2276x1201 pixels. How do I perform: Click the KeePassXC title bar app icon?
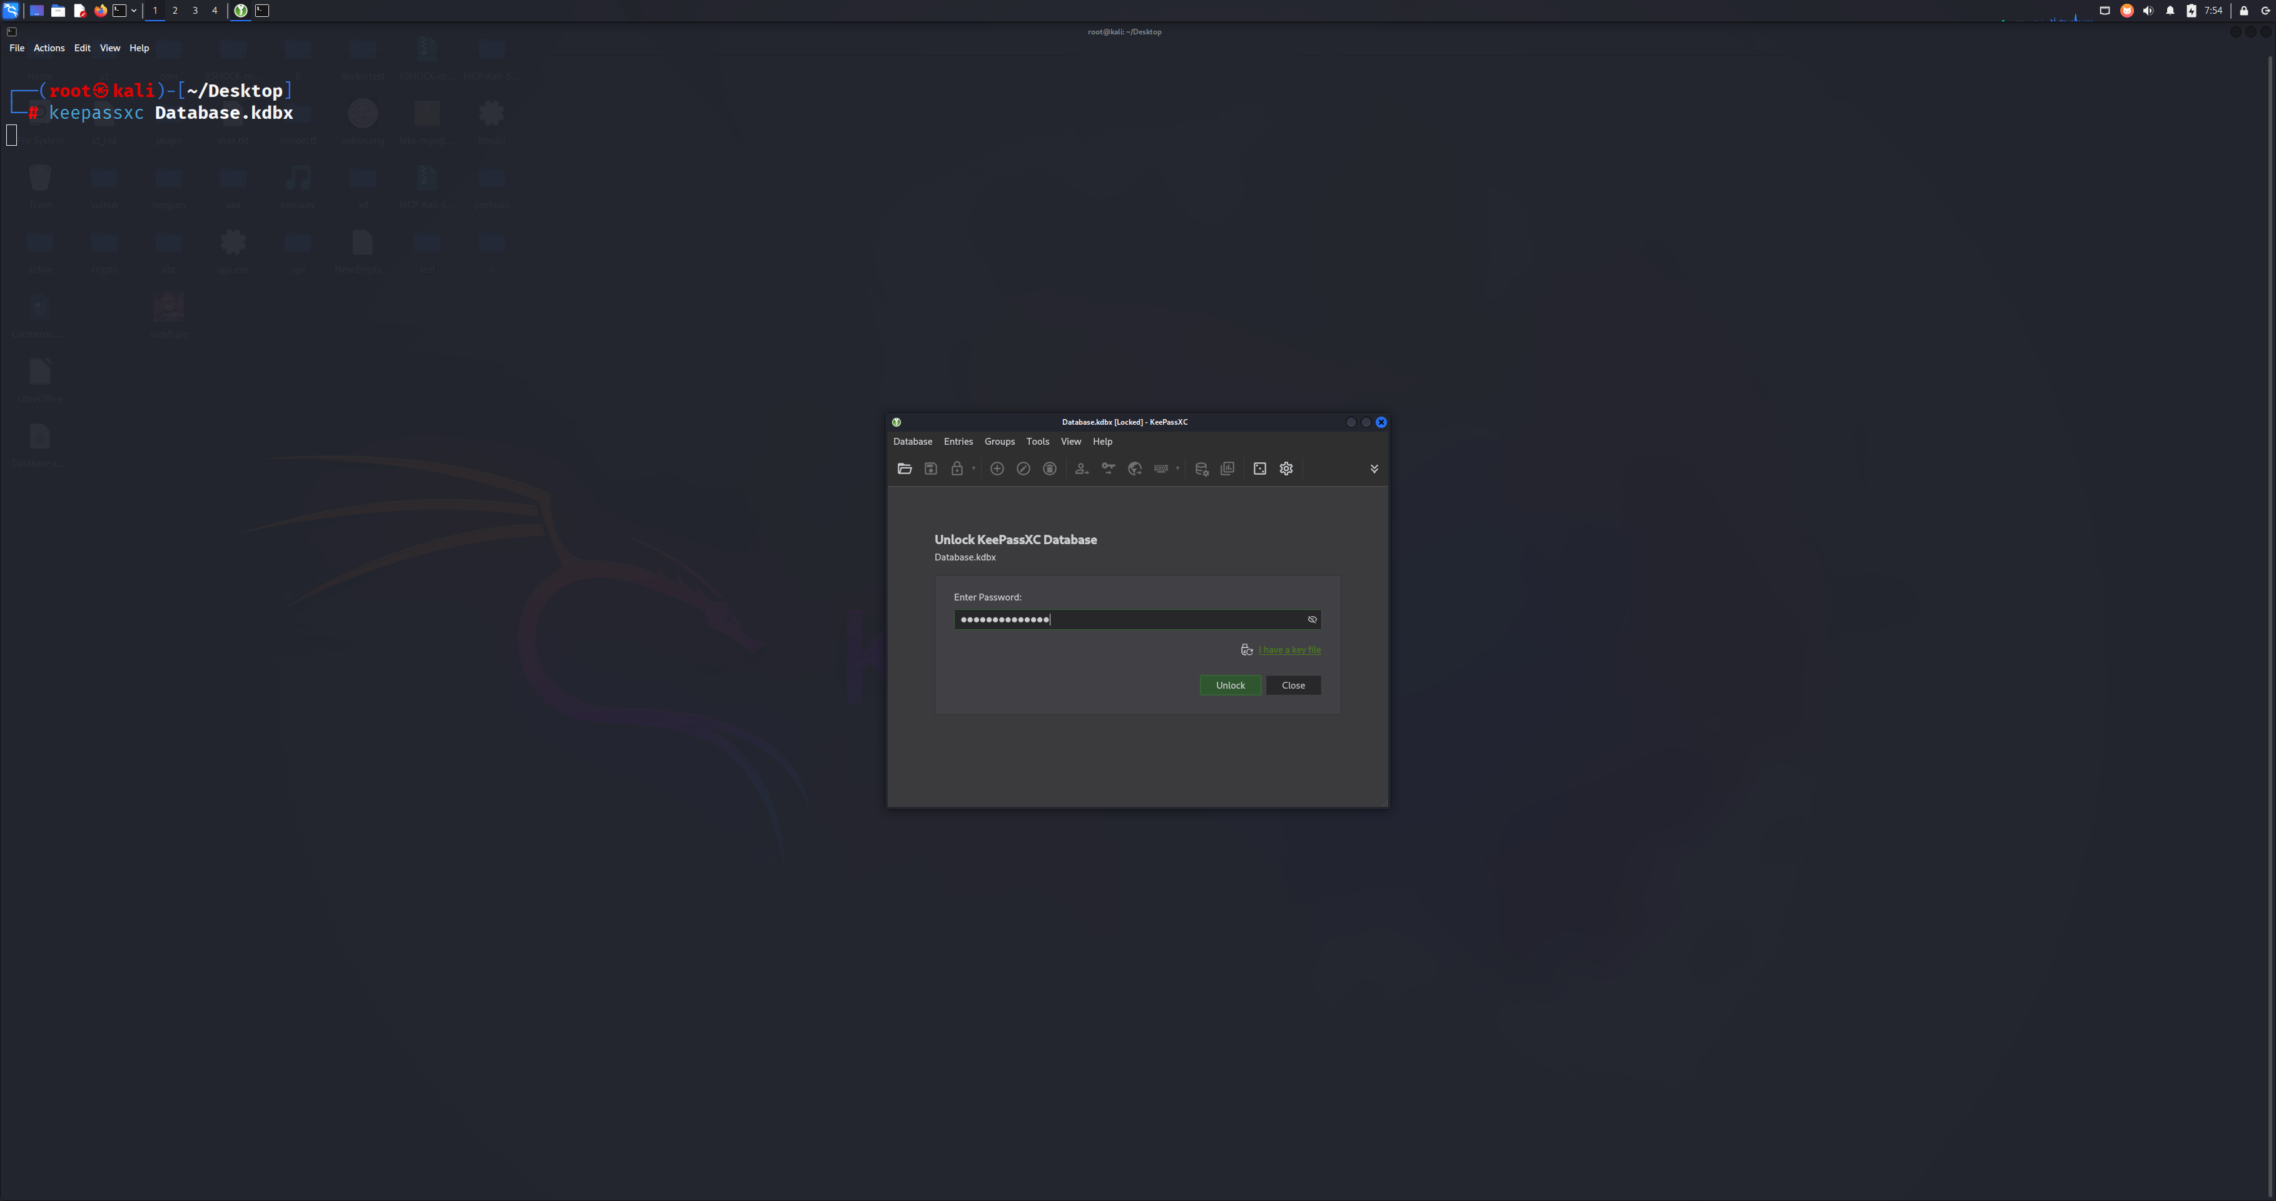click(896, 422)
